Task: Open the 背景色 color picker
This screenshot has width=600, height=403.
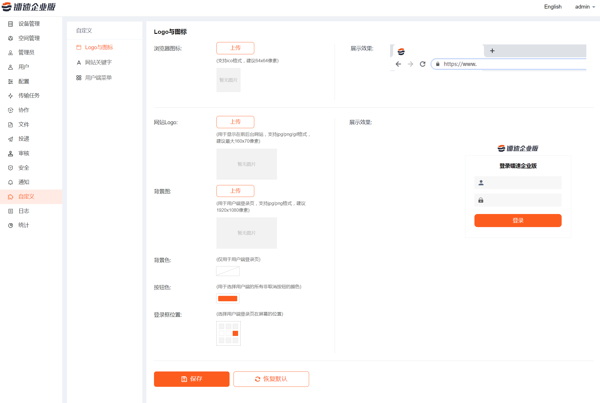Action: (228, 271)
